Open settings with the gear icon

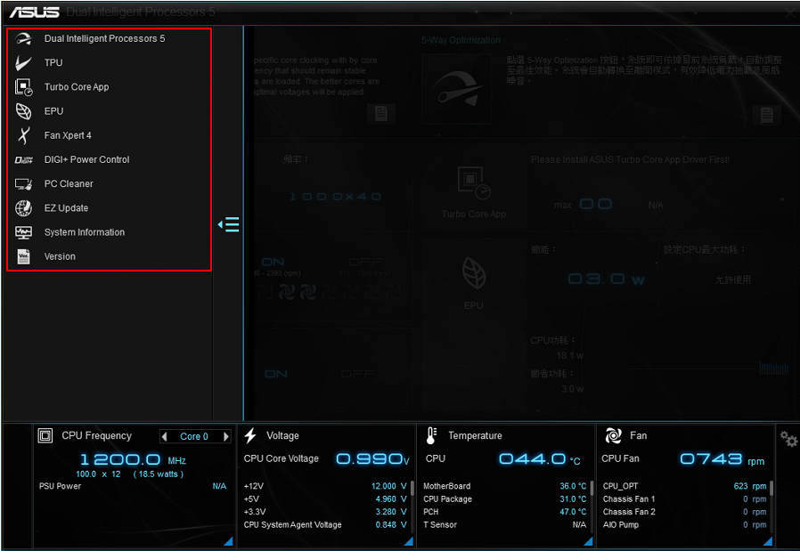pos(788,439)
